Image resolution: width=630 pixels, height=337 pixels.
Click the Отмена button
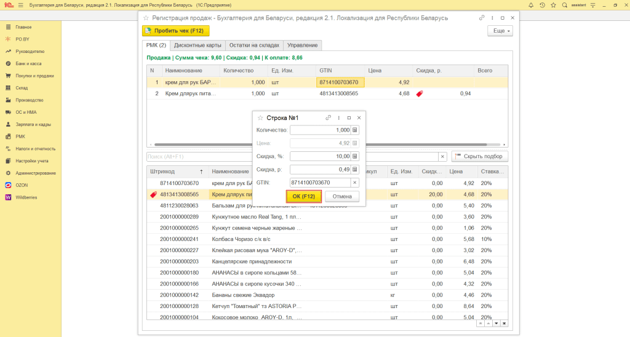click(x=342, y=196)
